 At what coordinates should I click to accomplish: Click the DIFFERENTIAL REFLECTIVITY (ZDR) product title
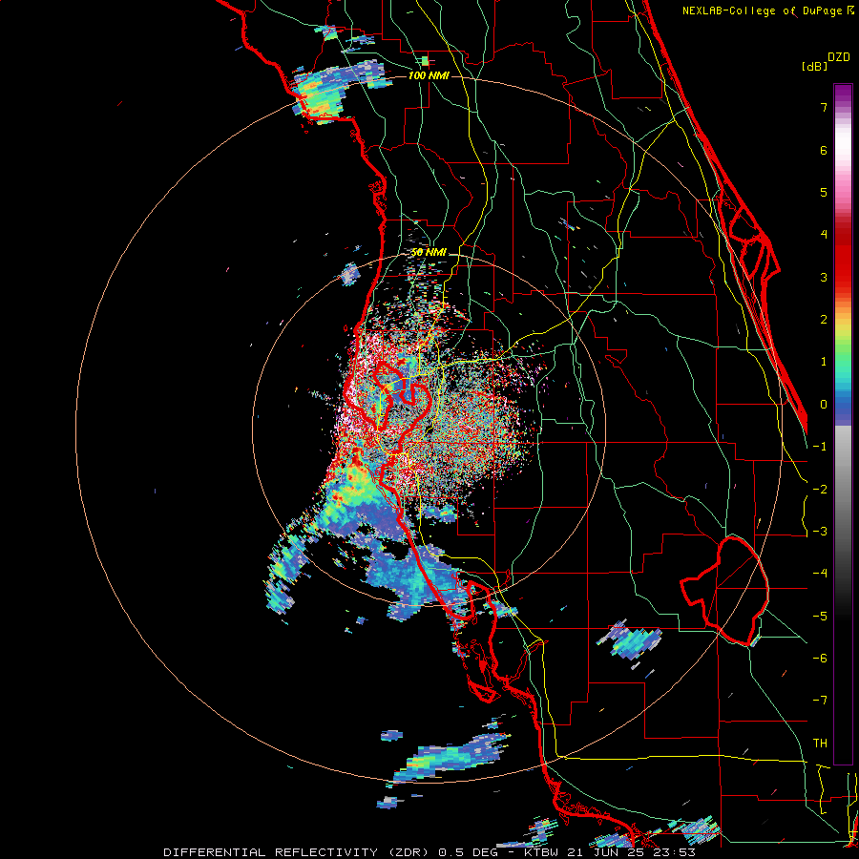[x=298, y=852]
